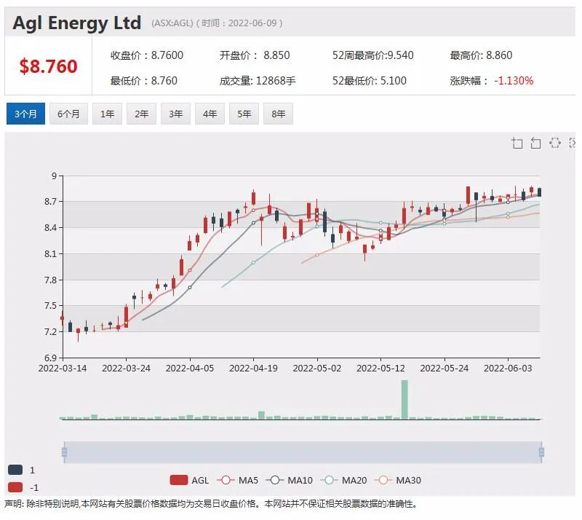
Task: Grab the left data zoom slider handle
Action: 64,452
